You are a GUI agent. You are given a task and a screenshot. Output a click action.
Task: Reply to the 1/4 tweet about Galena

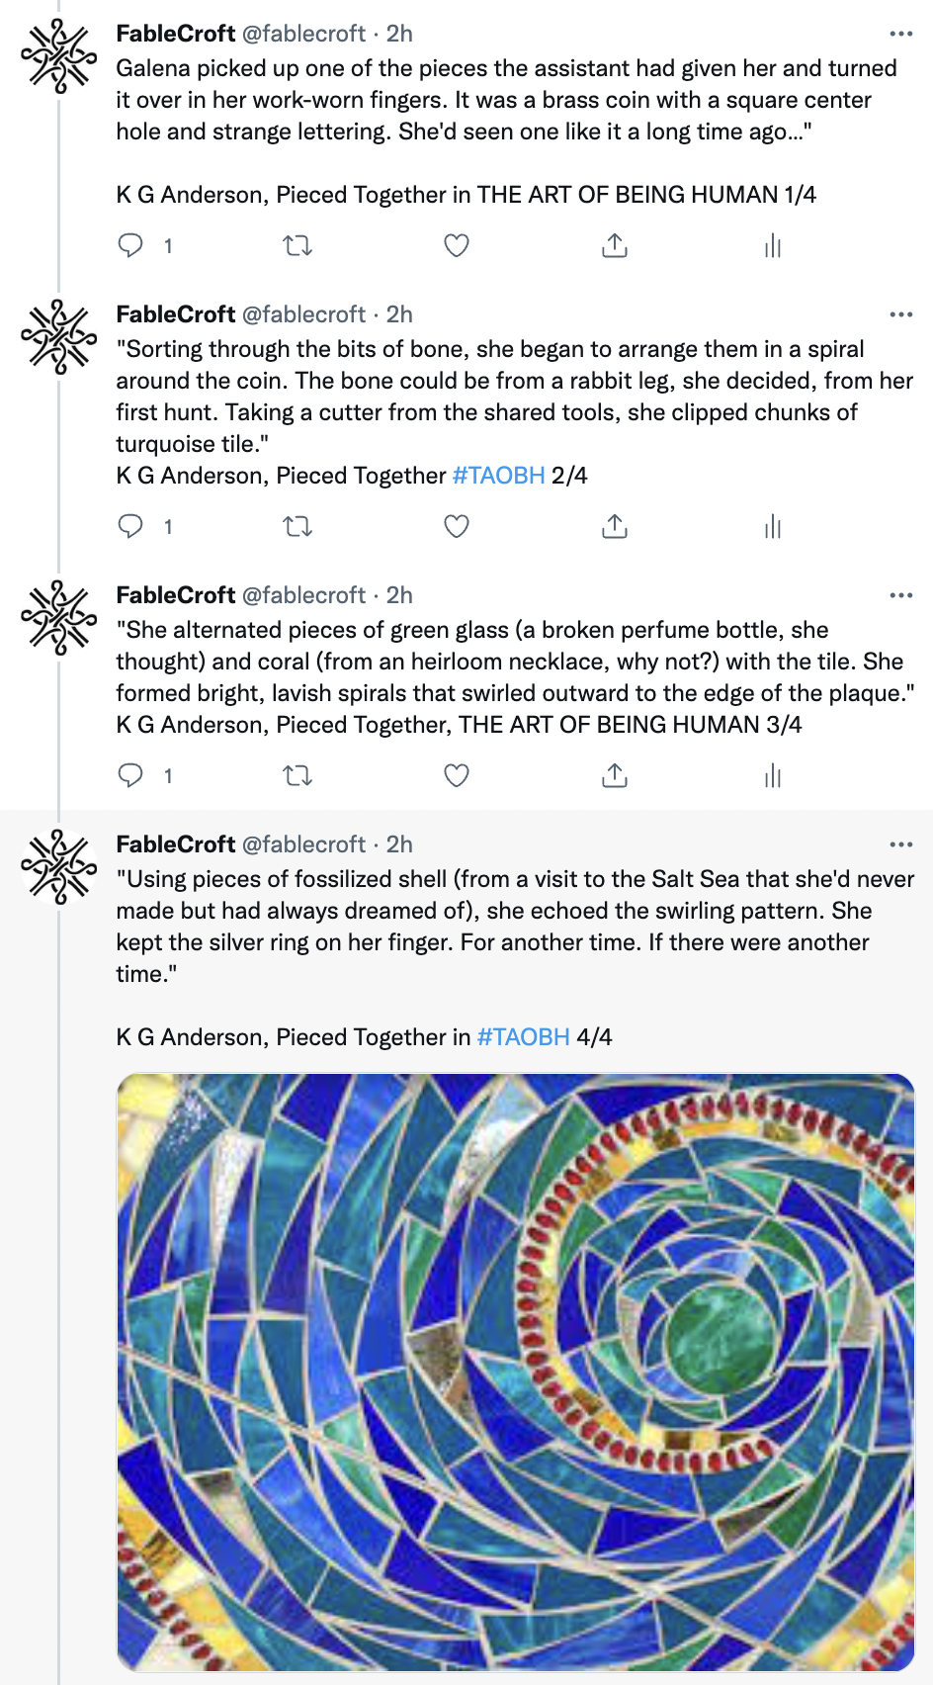pos(130,245)
